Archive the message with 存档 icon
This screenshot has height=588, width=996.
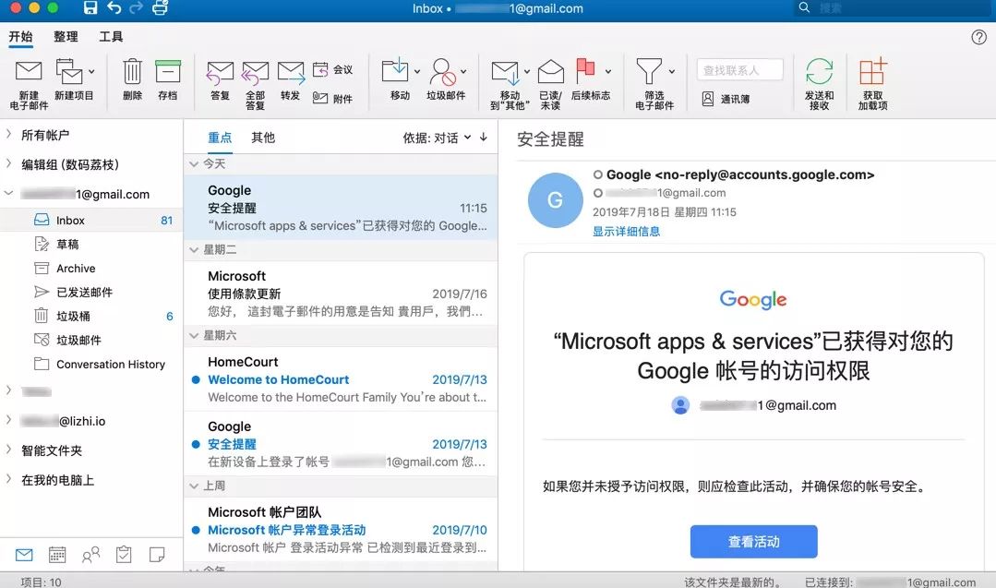coord(168,72)
